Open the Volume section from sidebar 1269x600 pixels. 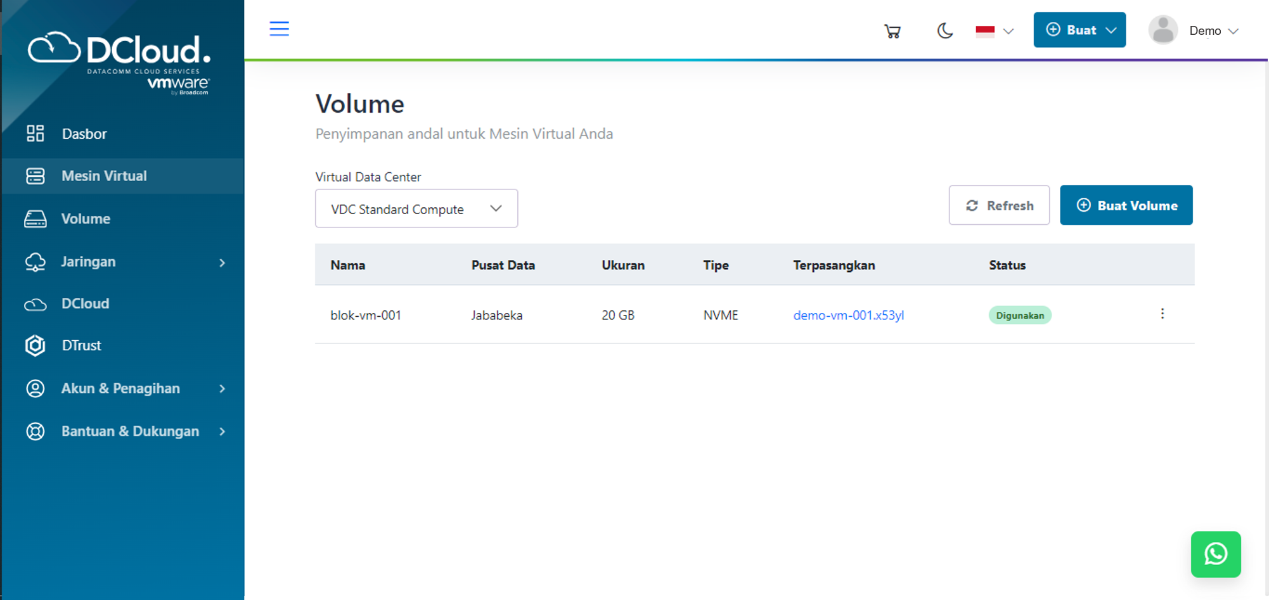[x=86, y=219]
